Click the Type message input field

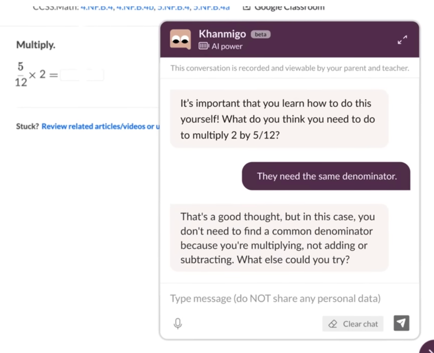(275, 298)
